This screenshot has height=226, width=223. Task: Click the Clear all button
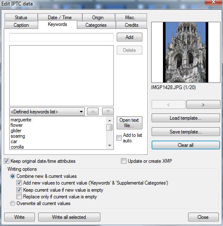[x=186, y=145]
